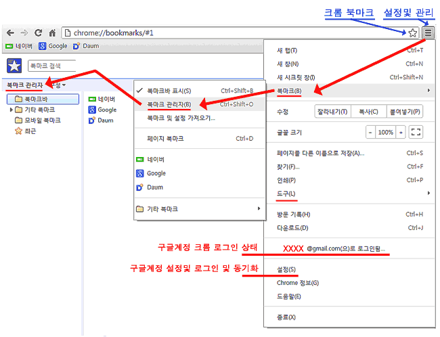Click the gmail.com 로그인됨 account entry
This screenshot has height=337, width=440.
[x=350, y=248]
